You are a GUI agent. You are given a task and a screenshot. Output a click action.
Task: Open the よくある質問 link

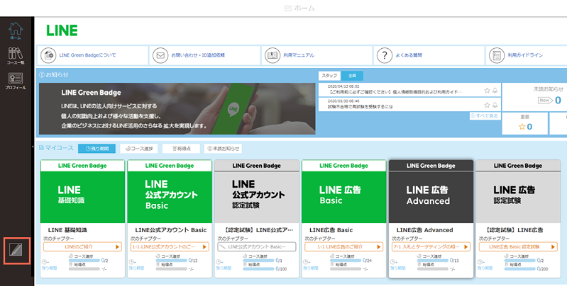pyautogui.click(x=409, y=55)
